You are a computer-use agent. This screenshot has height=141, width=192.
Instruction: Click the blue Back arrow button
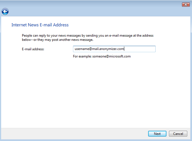(5, 11)
